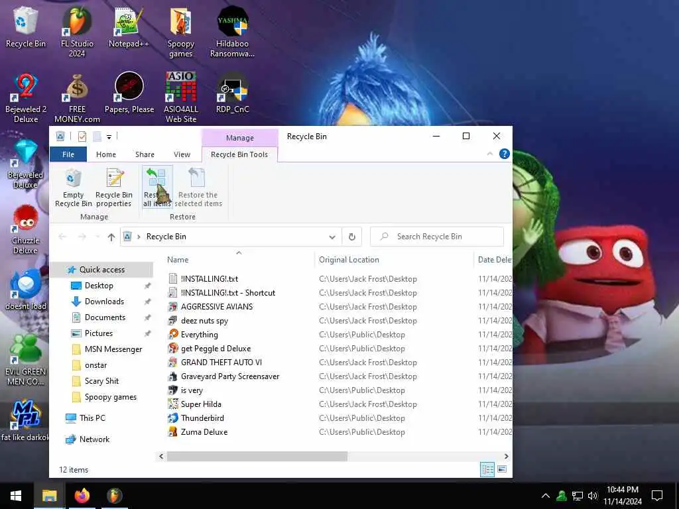The image size is (679, 509).
Task: Switch to Large icons view button
Action: point(503,469)
